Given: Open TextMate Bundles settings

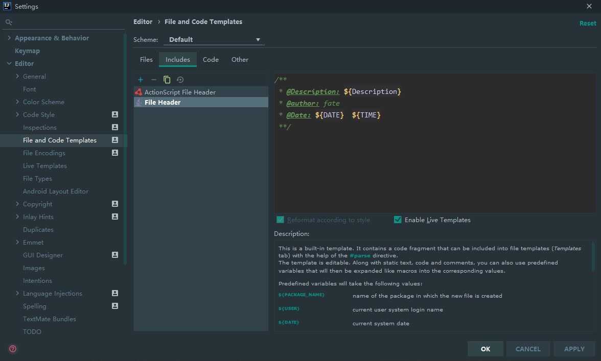Looking at the screenshot, I should tap(50, 319).
